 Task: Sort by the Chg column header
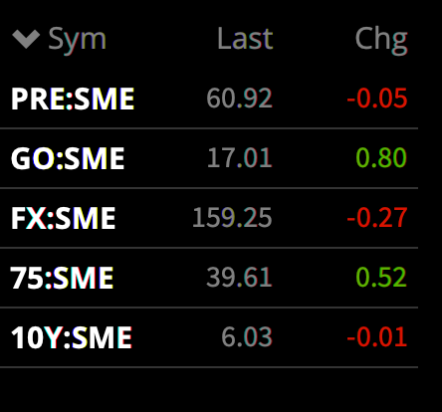click(381, 41)
